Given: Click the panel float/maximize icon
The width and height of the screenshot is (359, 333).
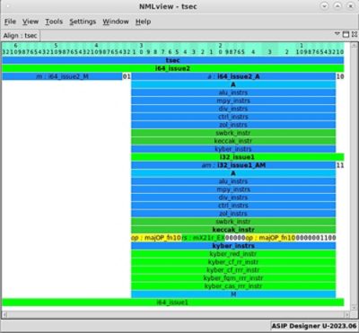Looking at the screenshot, I should pos(346,34).
